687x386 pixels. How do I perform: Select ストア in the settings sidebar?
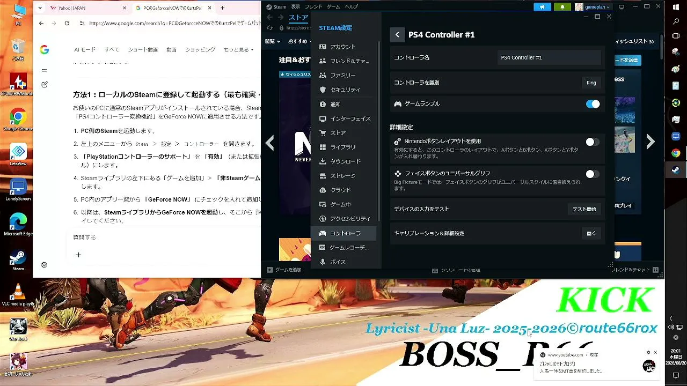tap(343, 133)
